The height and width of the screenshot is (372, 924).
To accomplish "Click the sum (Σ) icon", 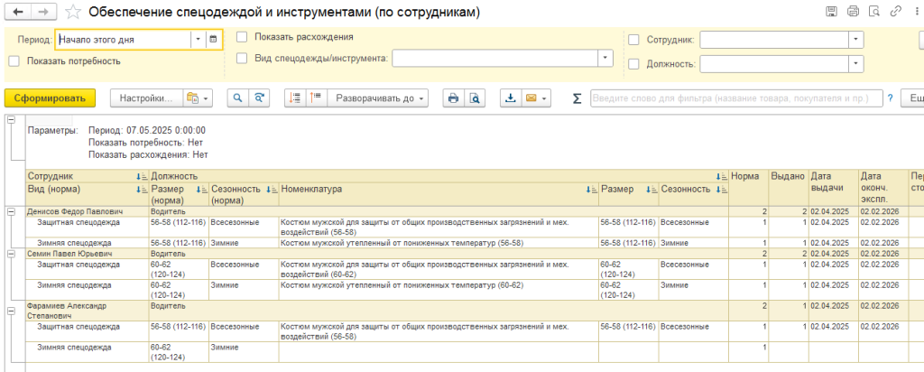I will coord(577,98).
